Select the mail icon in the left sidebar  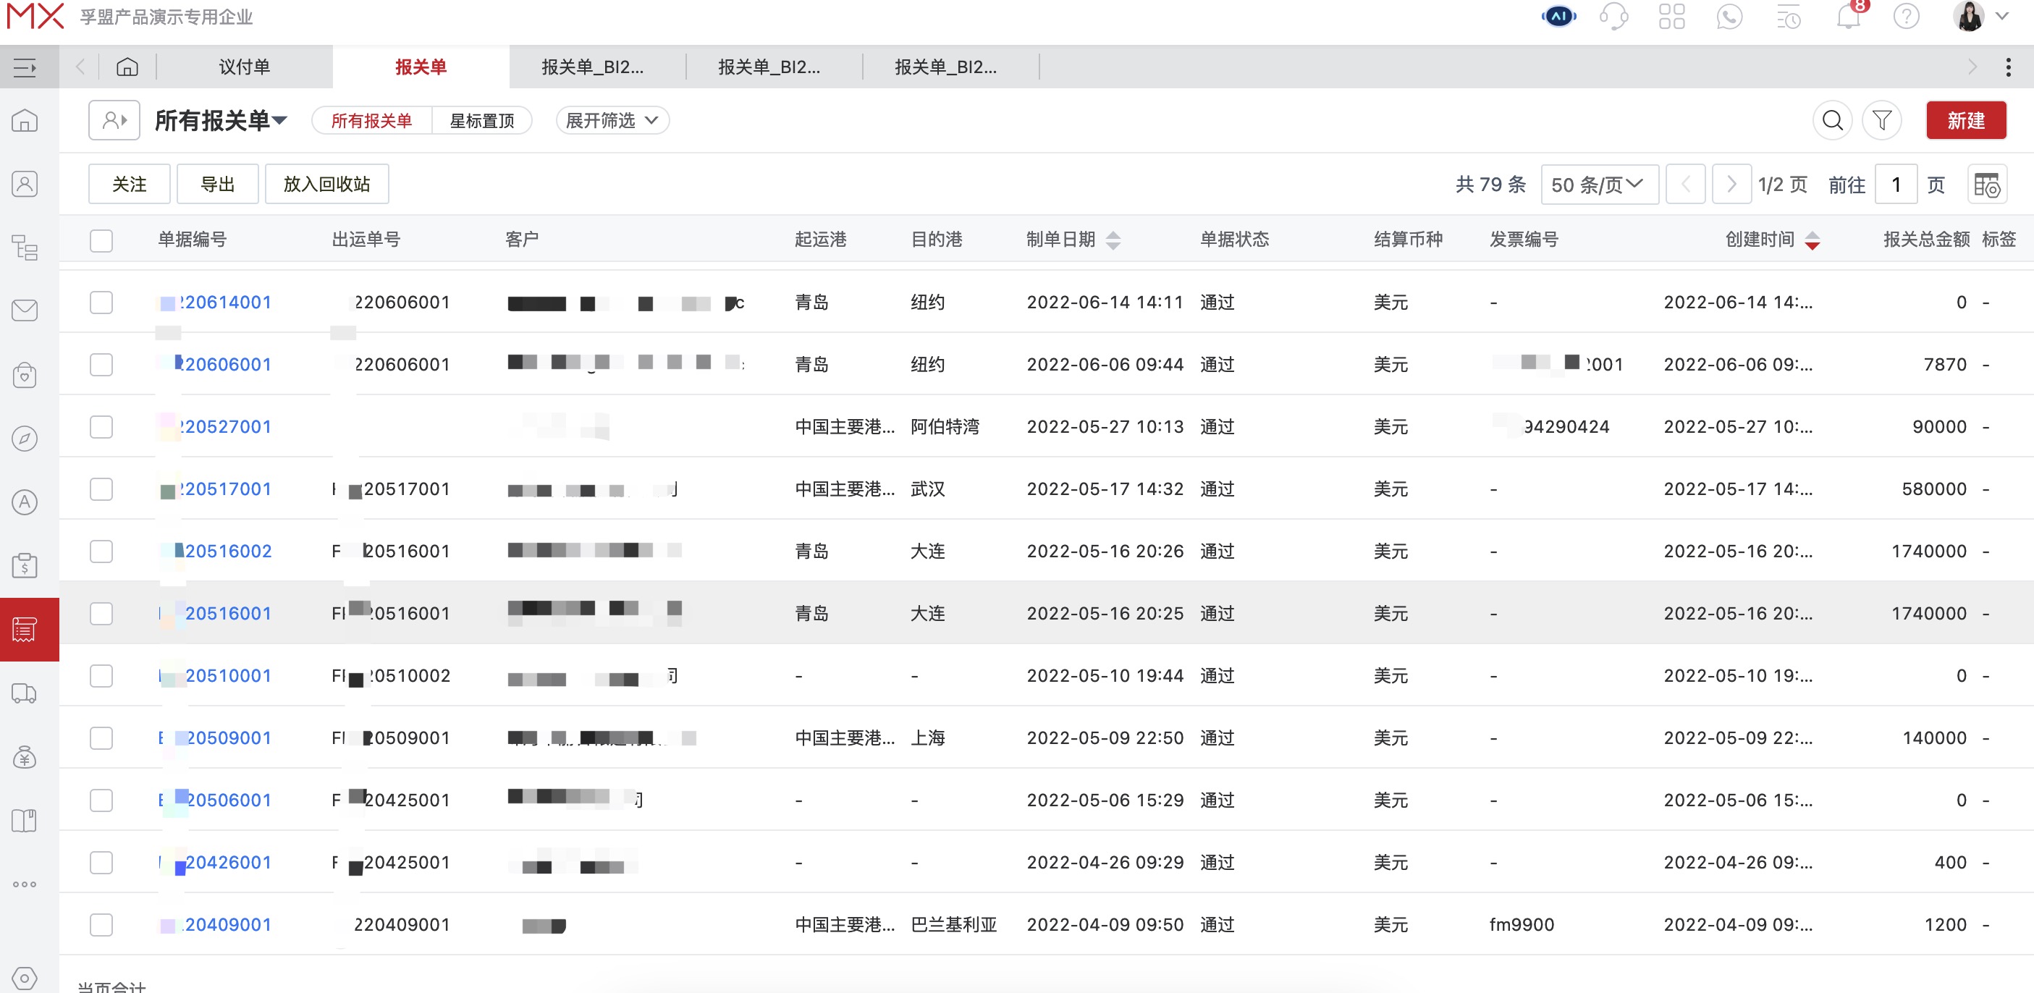coord(25,311)
